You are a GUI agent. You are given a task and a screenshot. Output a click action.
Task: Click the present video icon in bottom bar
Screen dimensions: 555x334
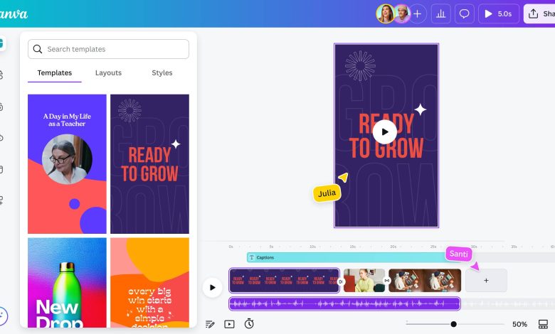[x=229, y=324]
